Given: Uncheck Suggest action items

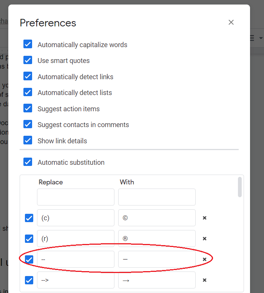Looking at the screenshot, I should pyautogui.click(x=28, y=109).
